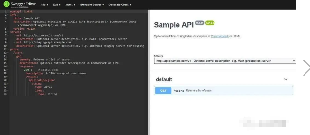Viewport: 310px width, 135px height.
Task: Click the 0.1.9 version badge
Action: click(199, 23)
